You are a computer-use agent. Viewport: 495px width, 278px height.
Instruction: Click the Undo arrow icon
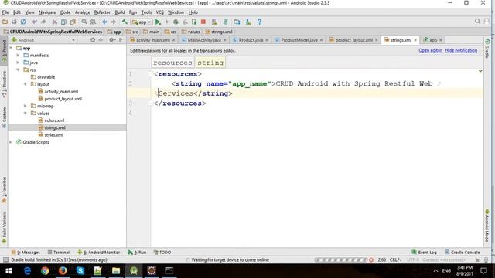(34, 22)
